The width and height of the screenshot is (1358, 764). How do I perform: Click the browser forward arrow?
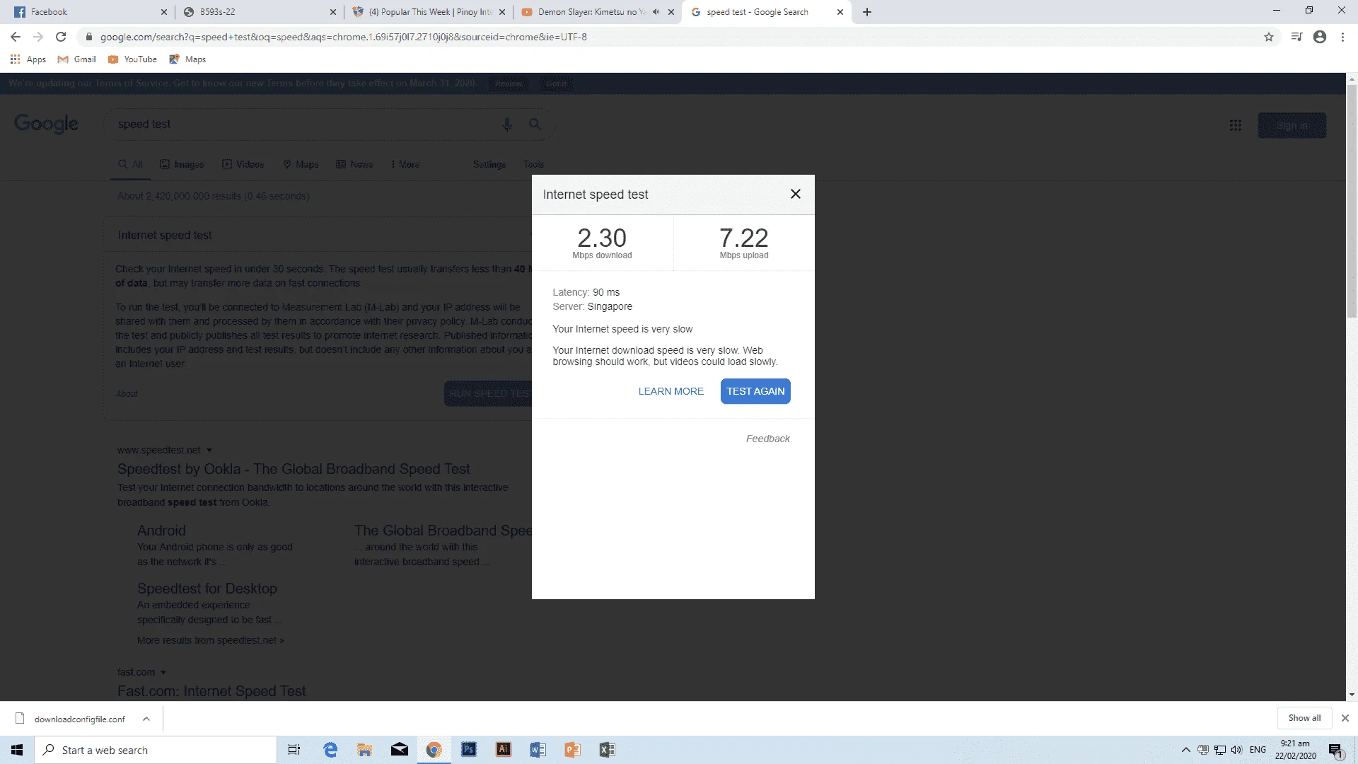[x=38, y=37]
